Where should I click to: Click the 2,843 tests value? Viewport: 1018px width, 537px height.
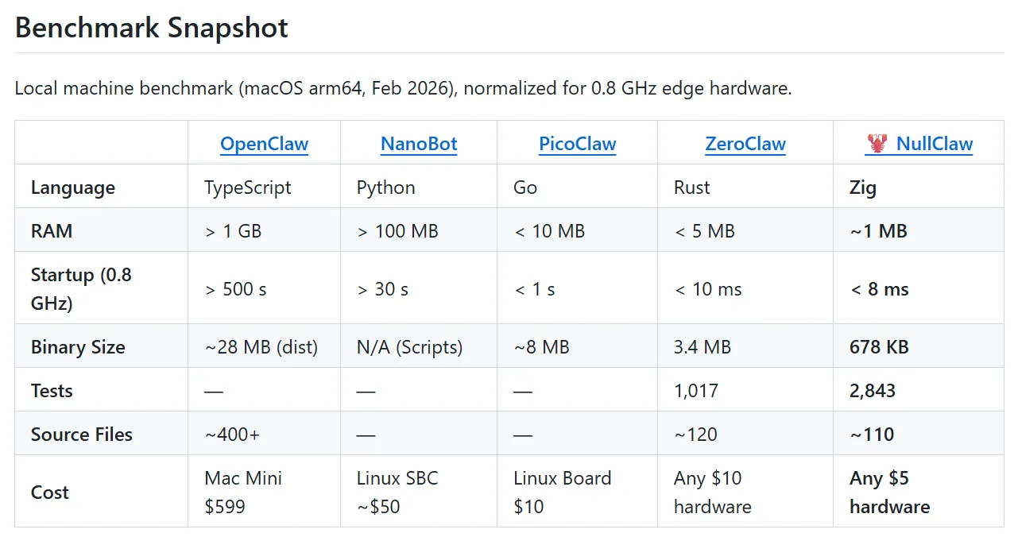[873, 391]
